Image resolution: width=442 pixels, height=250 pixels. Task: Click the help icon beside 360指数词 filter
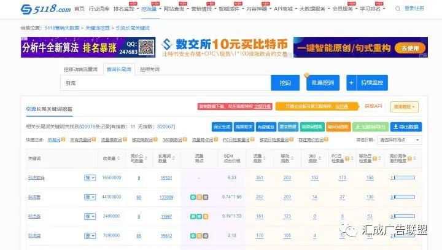(x=185, y=139)
